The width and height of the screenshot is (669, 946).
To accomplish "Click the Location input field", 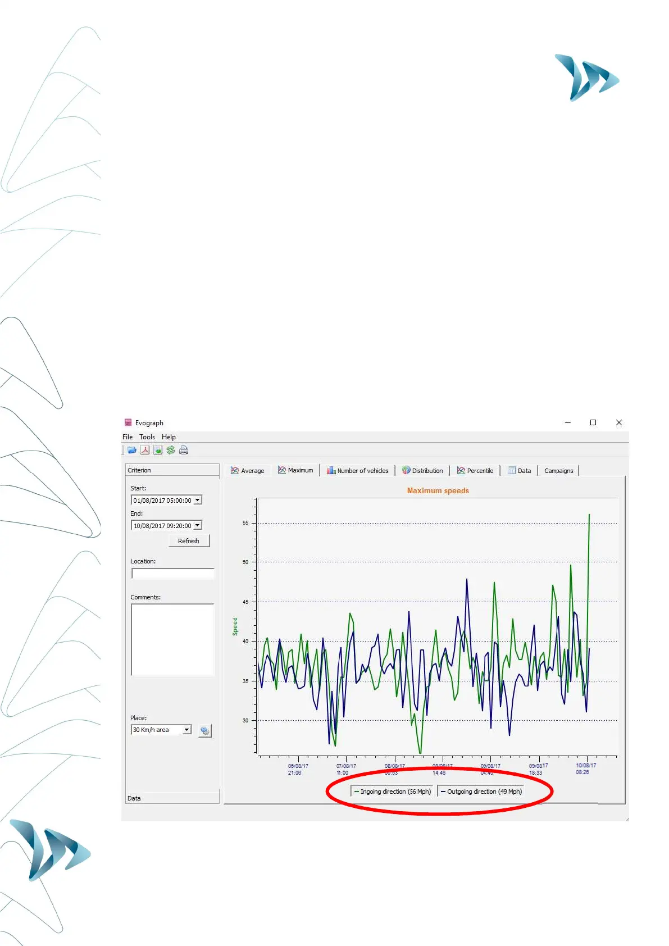I will pyautogui.click(x=173, y=574).
